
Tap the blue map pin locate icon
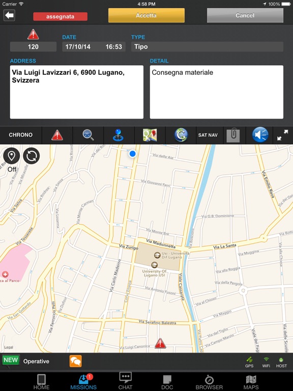pos(119,135)
